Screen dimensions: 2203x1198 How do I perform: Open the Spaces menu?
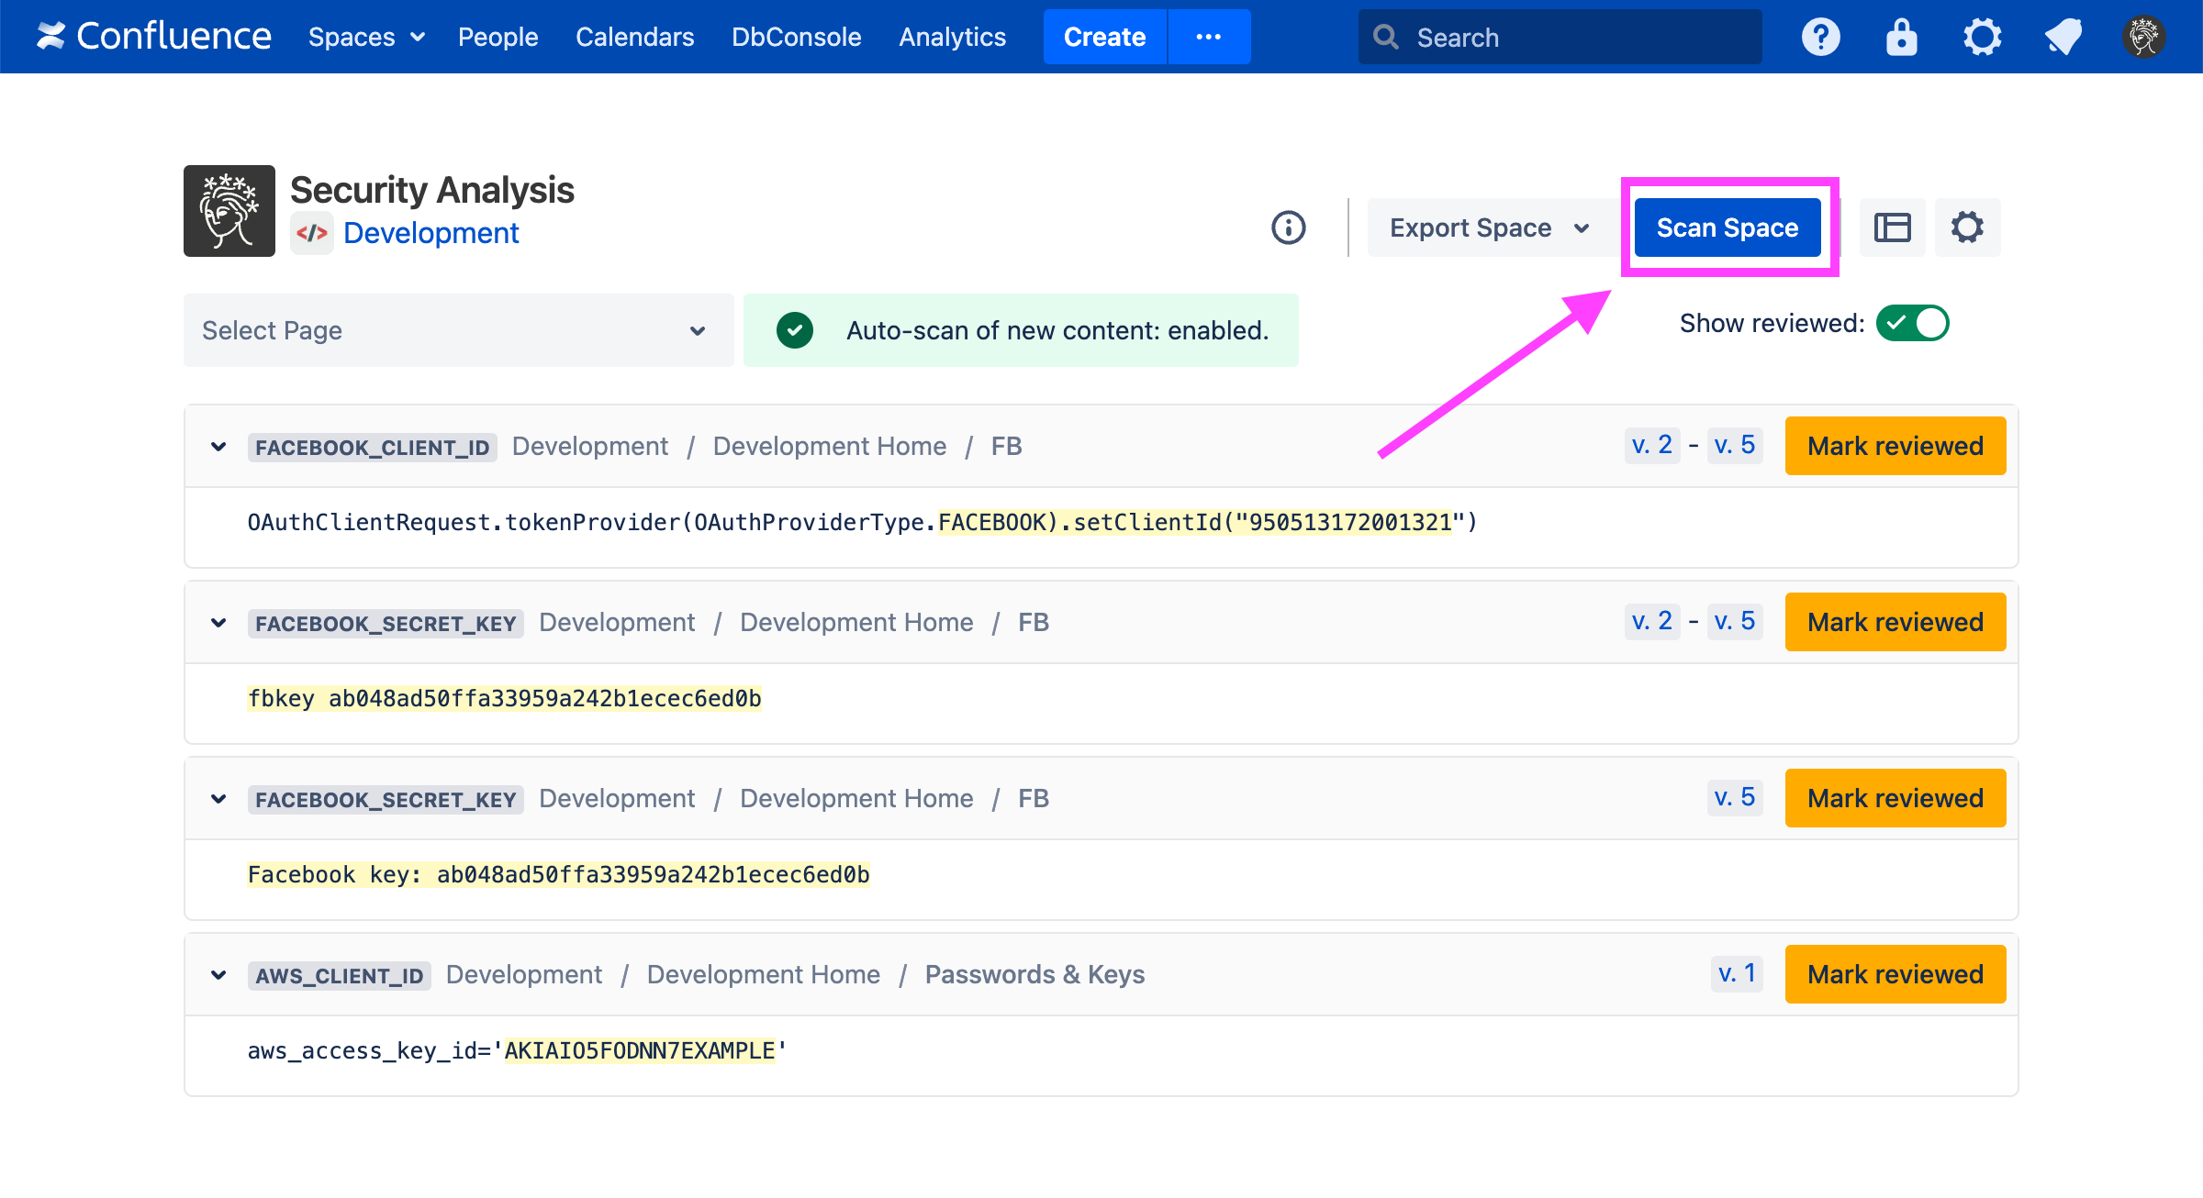(x=365, y=37)
